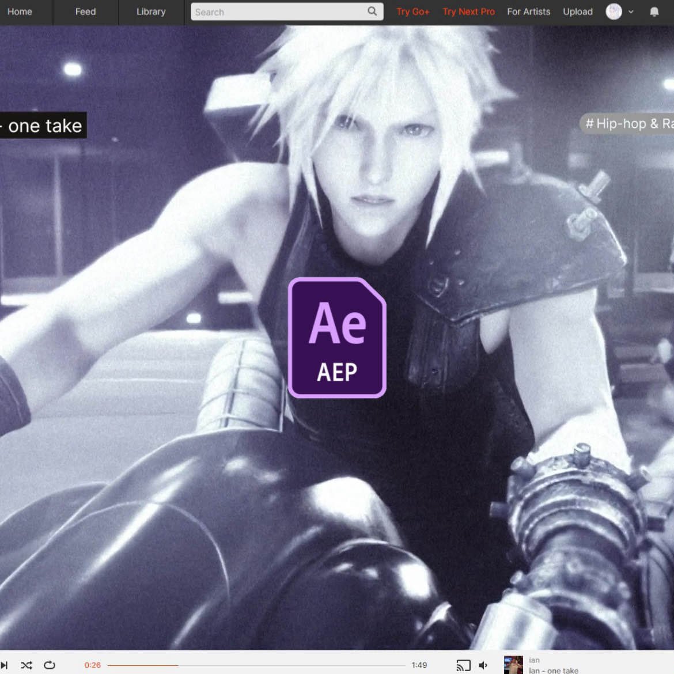This screenshot has width=674, height=674.
Task: Click the search magnifier icon
Action: 373,12
